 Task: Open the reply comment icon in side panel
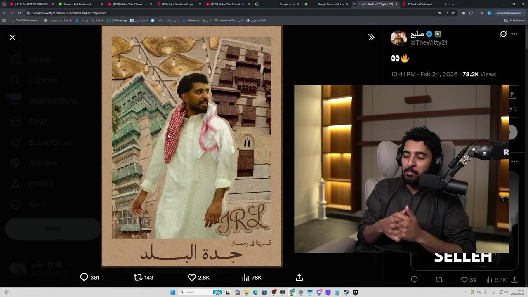(414, 280)
